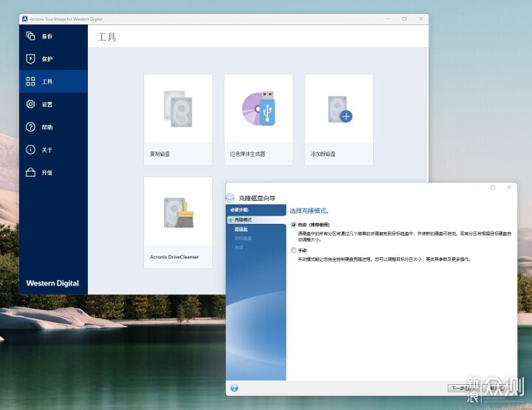Open 升级 (Upgrade) shopping bag item in sidebar
532x410 pixels.
tap(53, 172)
